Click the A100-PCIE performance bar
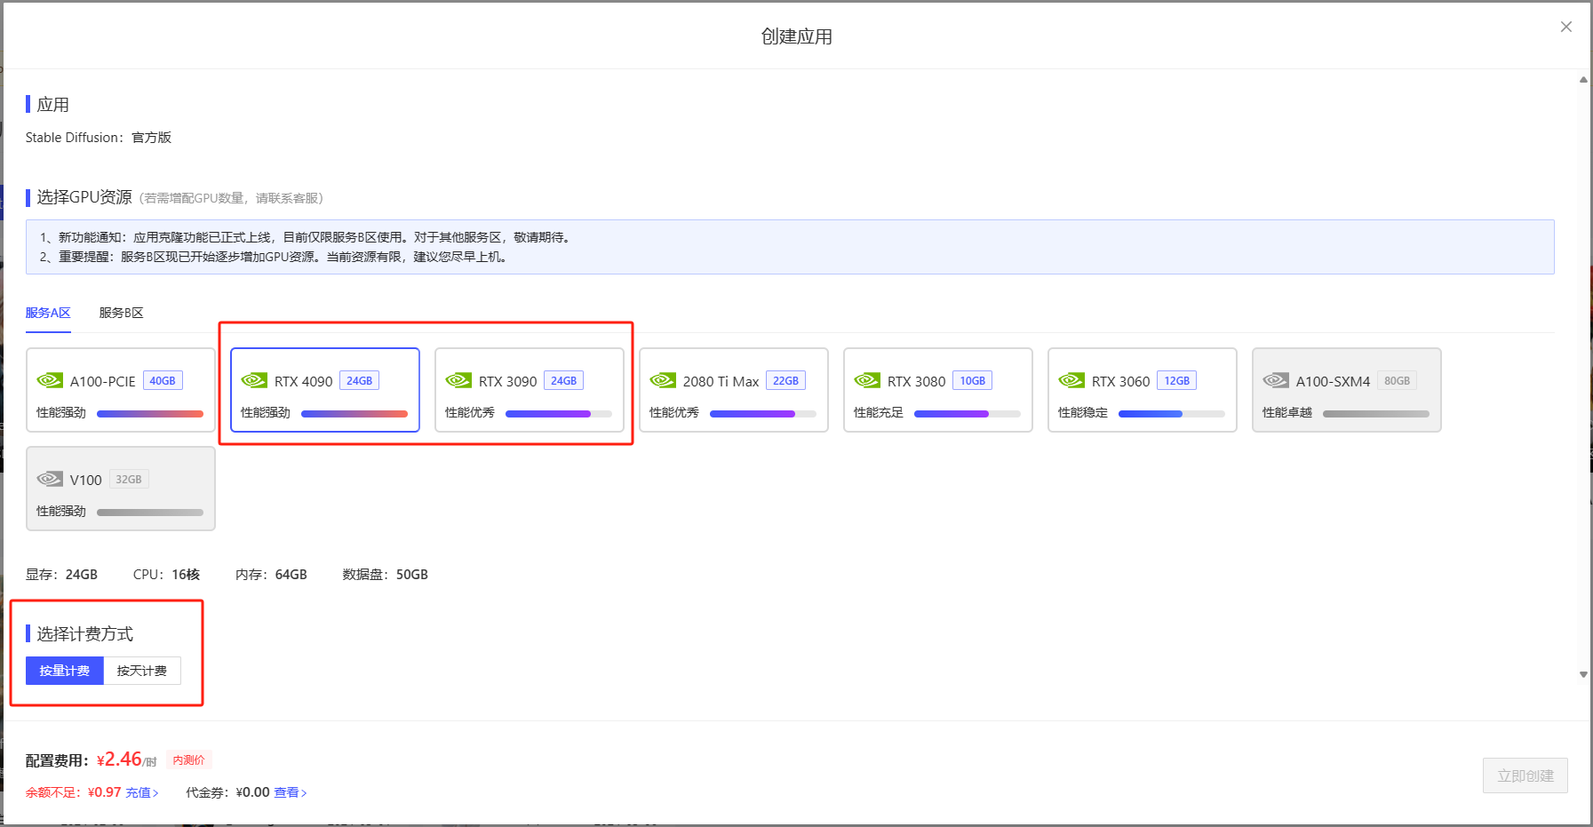 pos(150,413)
